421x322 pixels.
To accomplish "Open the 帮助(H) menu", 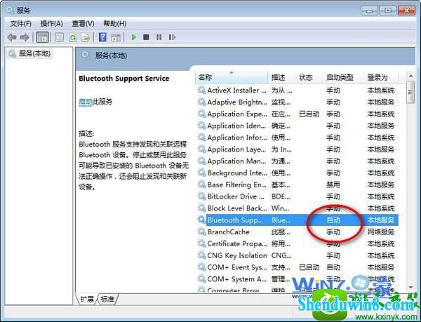I will click(115, 24).
